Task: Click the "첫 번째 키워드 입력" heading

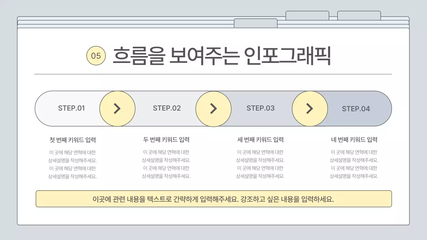Action: 72,140
